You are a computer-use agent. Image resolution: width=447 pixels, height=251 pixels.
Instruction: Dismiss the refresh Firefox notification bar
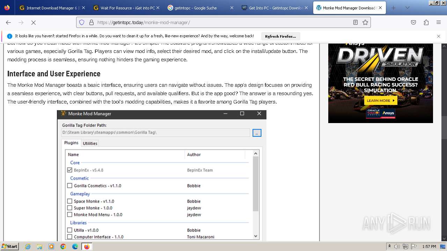(x=439, y=36)
